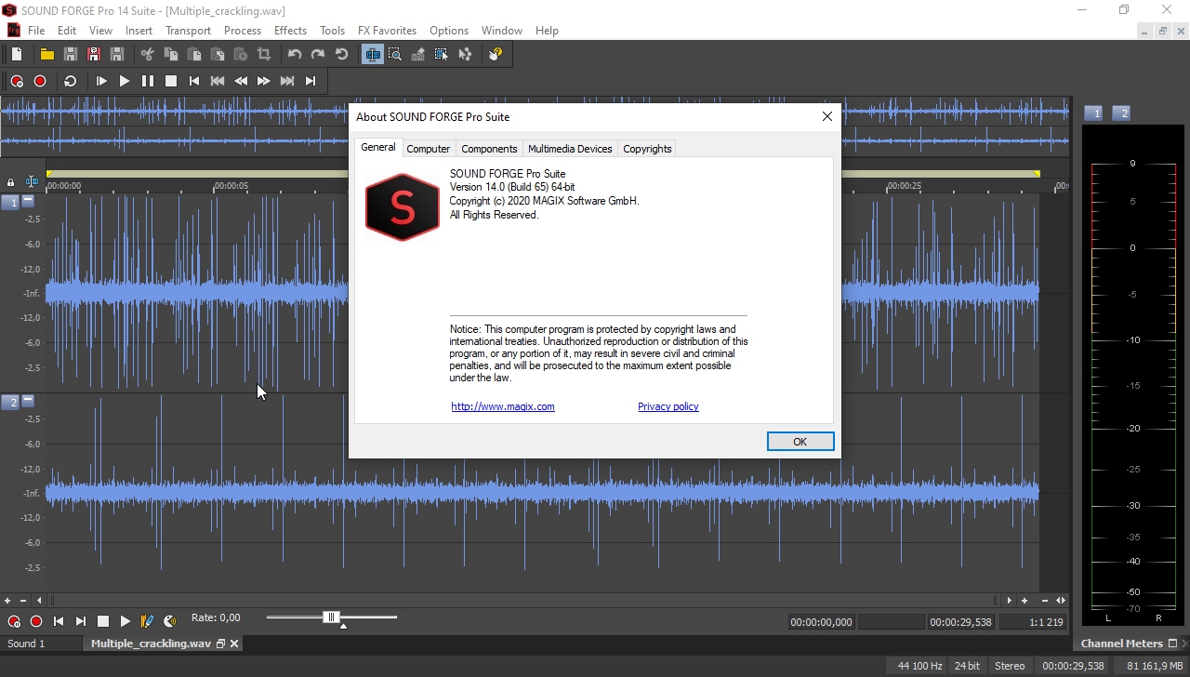1190x677 pixels.
Task: Click the What's This help icon
Action: tap(496, 54)
